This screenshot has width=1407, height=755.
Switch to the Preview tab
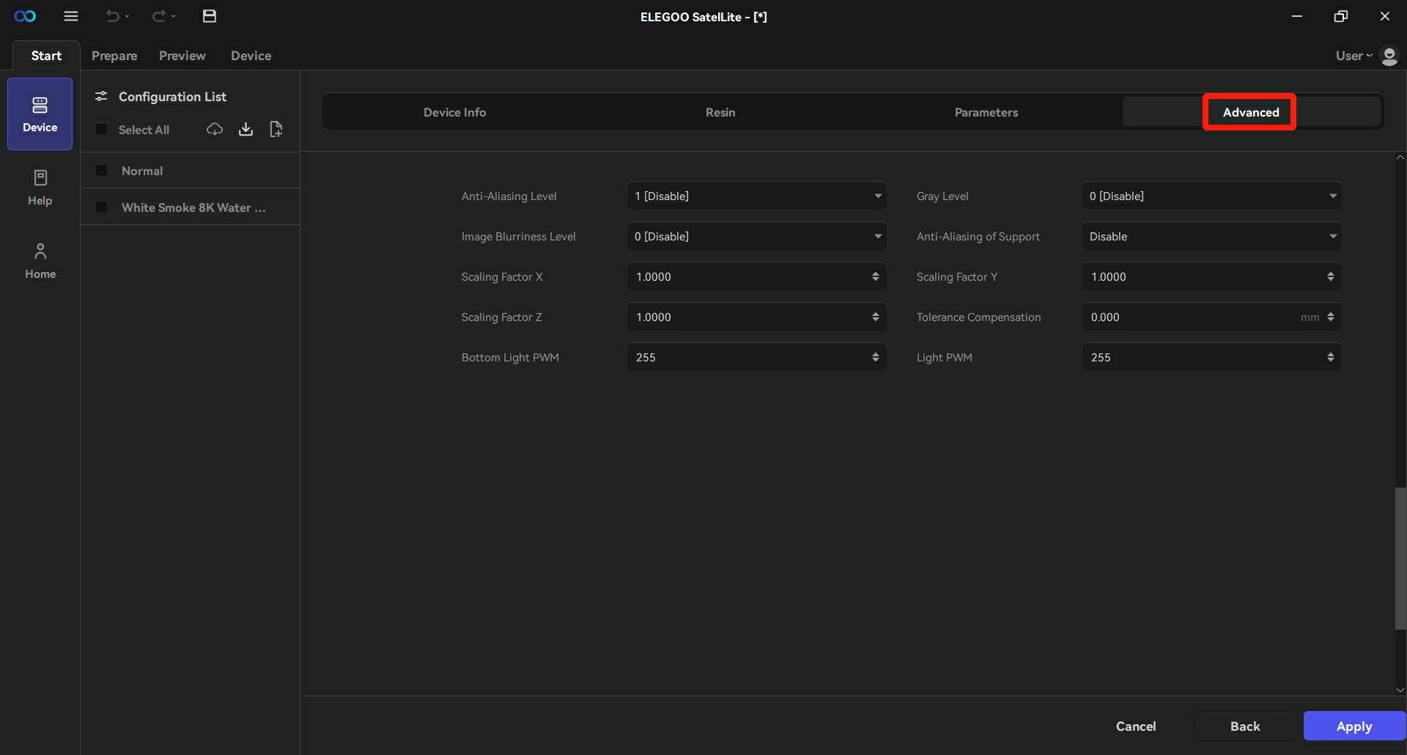[182, 56]
